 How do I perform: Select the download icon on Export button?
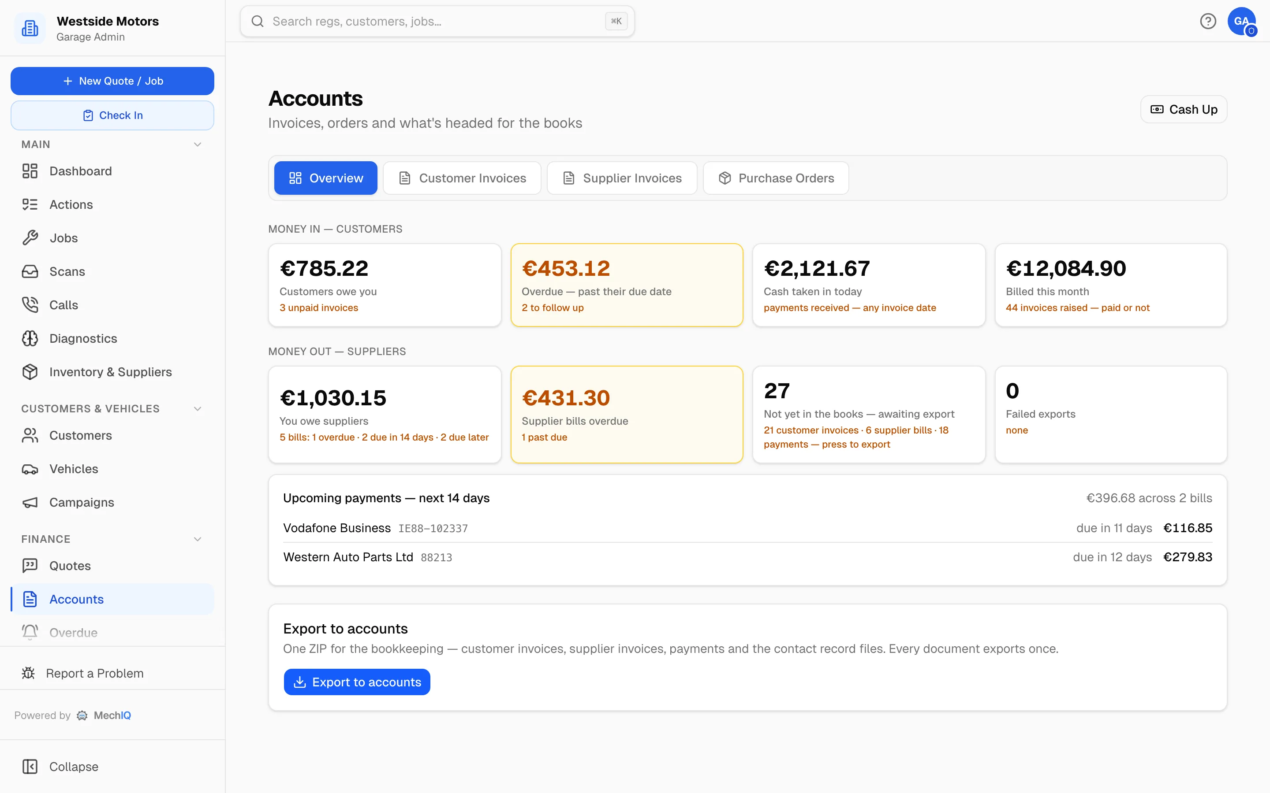tap(300, 682)
